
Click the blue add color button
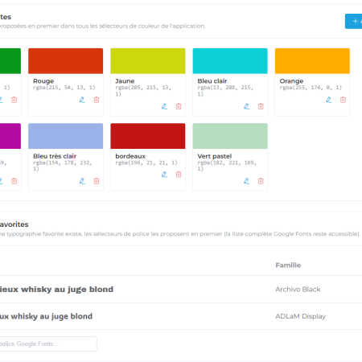[354, 21]
